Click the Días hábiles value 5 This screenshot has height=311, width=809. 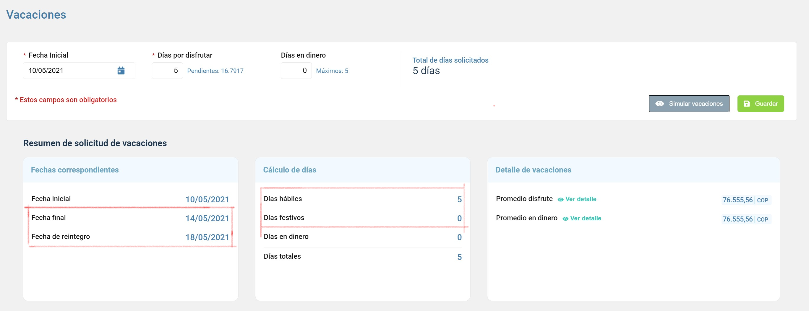(x=459, y=199)
